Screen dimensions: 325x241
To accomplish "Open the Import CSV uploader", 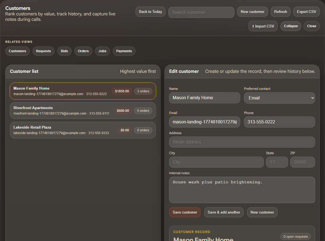I will 263,26.
